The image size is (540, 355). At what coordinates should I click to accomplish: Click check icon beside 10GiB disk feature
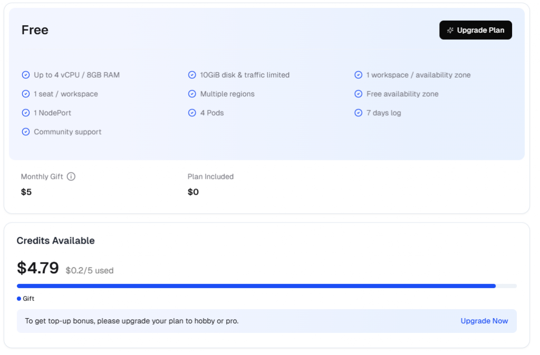tap(192, 75)
